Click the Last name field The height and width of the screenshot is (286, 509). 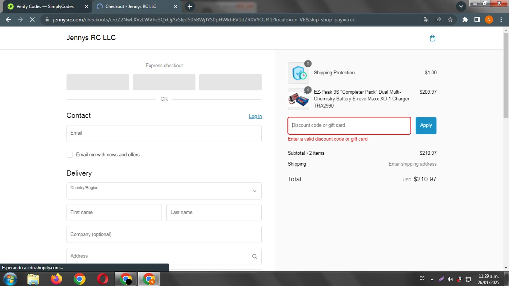[x=214, y=212]
